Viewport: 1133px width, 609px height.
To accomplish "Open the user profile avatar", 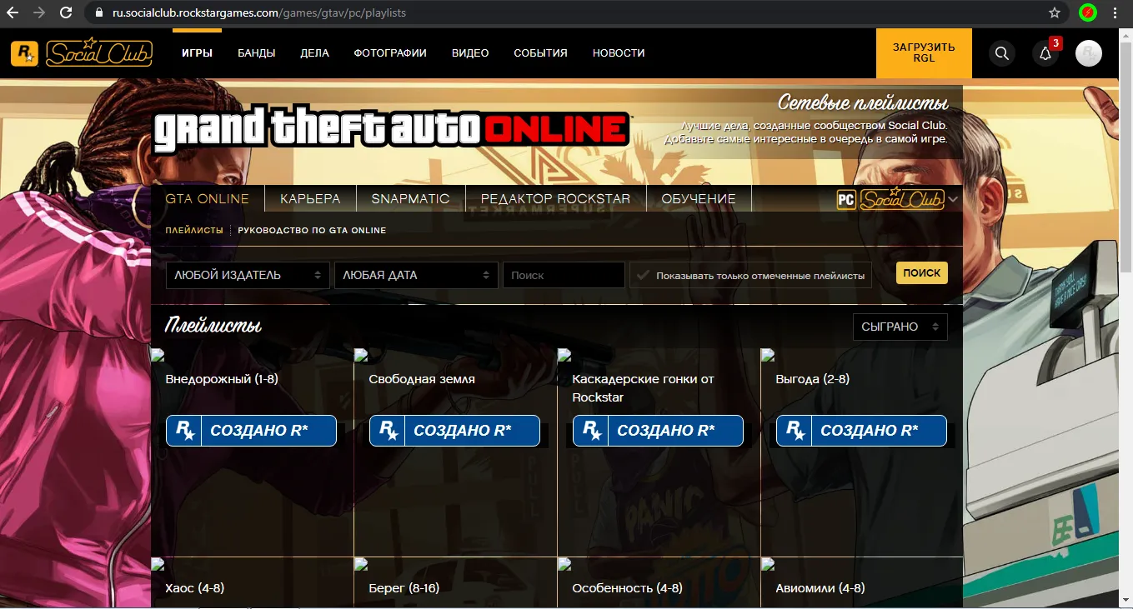I will 1089,53.
